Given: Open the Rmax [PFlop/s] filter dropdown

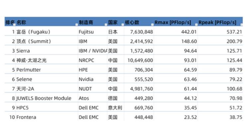Looking at the screenshot, I should coord(196,25).
